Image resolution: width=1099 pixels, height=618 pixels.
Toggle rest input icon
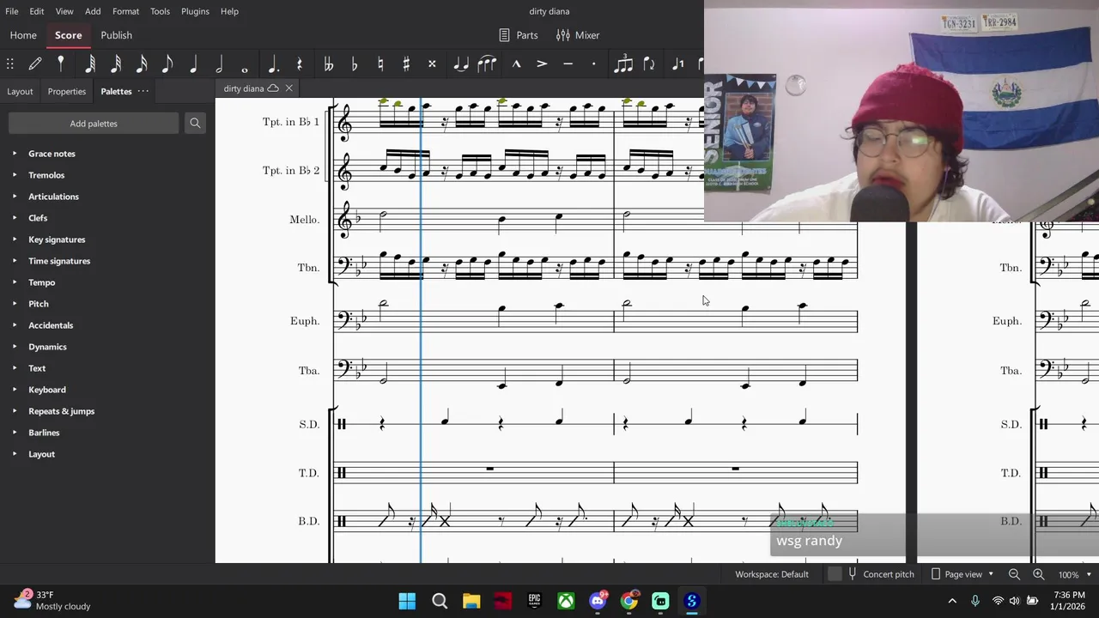299,64
